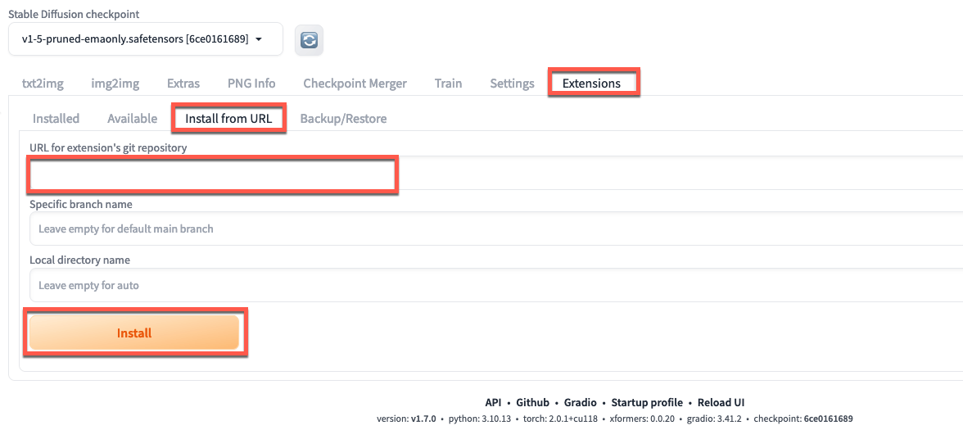Open the Extras tab
The image size is (963, 439).
tap(183, 84)
